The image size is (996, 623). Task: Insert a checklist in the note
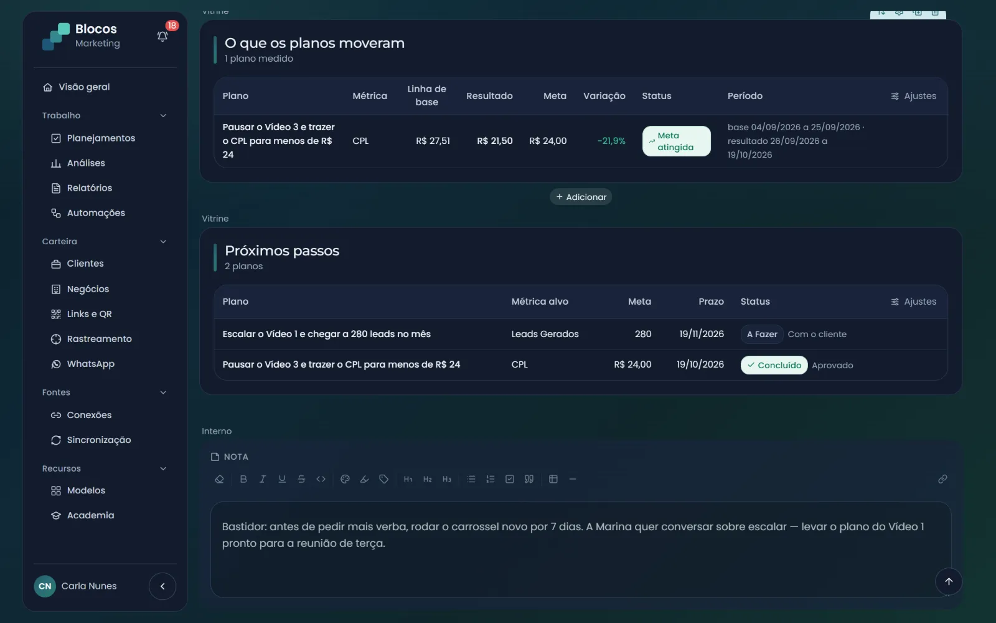click(509, 479)
